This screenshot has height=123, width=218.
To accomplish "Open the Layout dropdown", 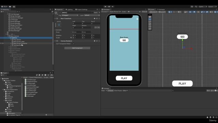I will pos(212,6).
